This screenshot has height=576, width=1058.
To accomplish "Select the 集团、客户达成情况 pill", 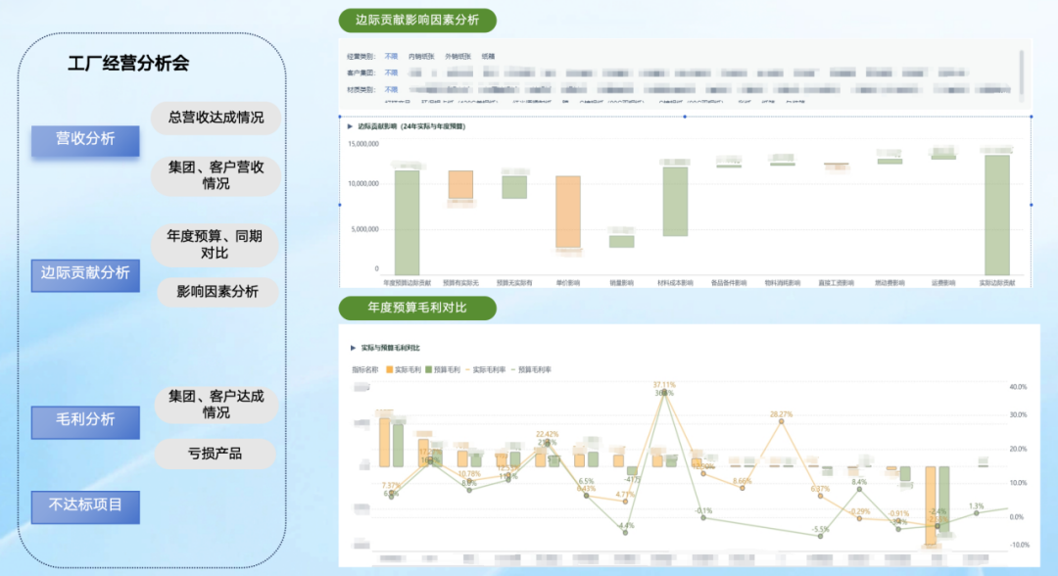I will [x=216, y=404].
